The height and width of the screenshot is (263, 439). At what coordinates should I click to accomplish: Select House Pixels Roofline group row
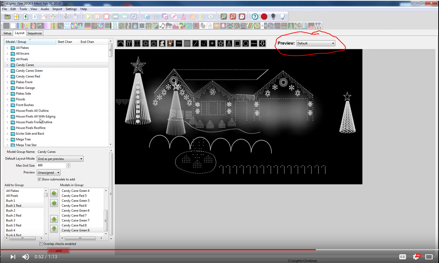pos(57,128)
